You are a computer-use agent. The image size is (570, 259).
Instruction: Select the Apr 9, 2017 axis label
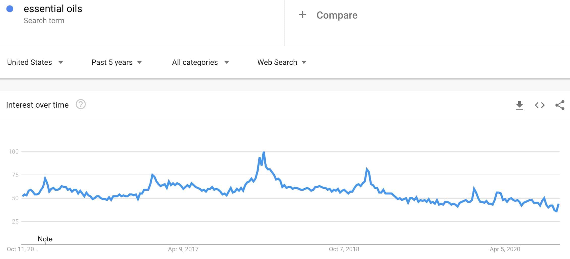click(x=183, y=249)
